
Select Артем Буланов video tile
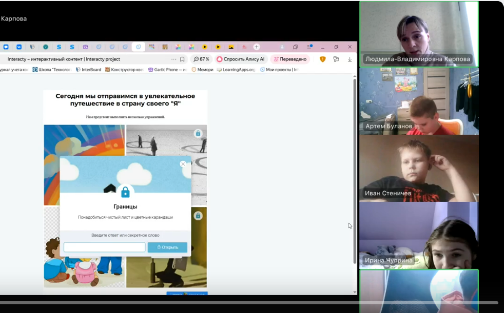click(419, 101)
